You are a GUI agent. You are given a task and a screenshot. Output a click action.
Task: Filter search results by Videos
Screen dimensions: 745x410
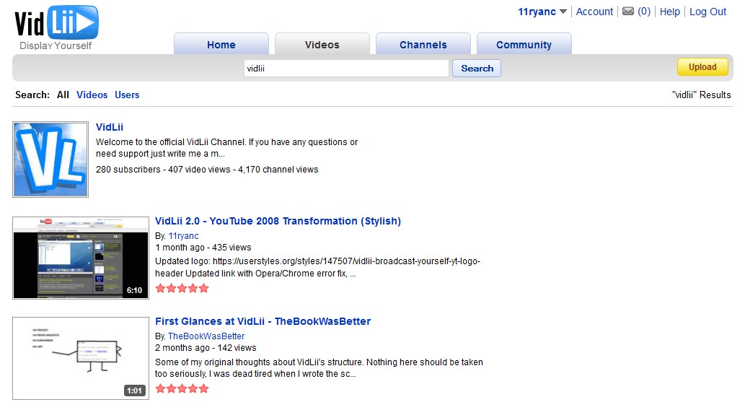[92, 95]
